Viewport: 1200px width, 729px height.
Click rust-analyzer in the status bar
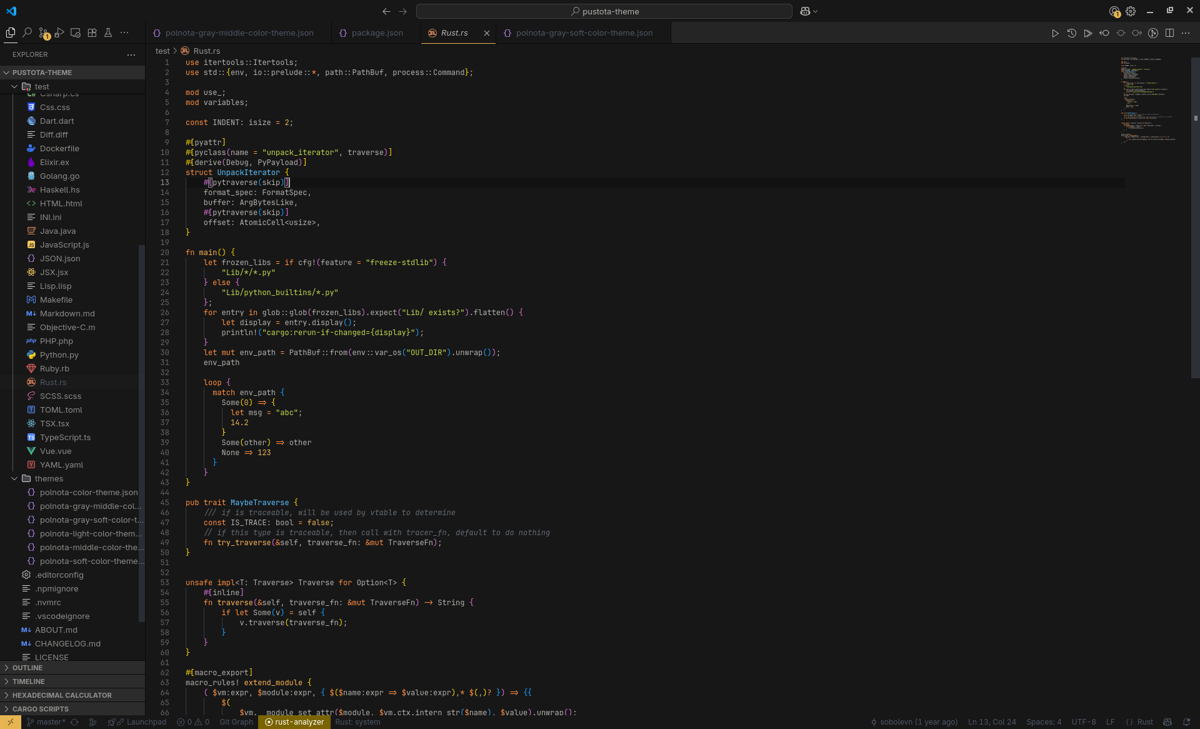[294, 722]
